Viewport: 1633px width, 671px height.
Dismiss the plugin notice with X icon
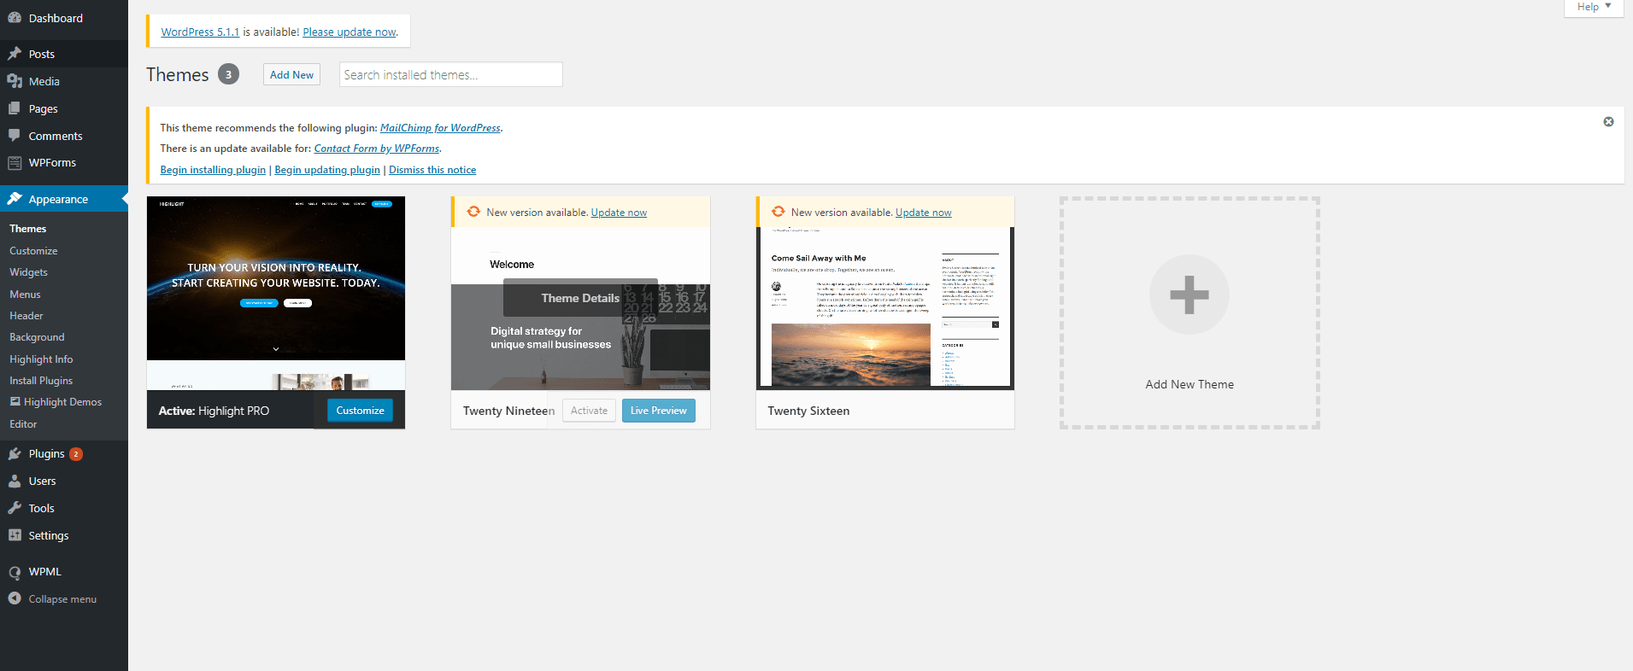(1608, 122)
